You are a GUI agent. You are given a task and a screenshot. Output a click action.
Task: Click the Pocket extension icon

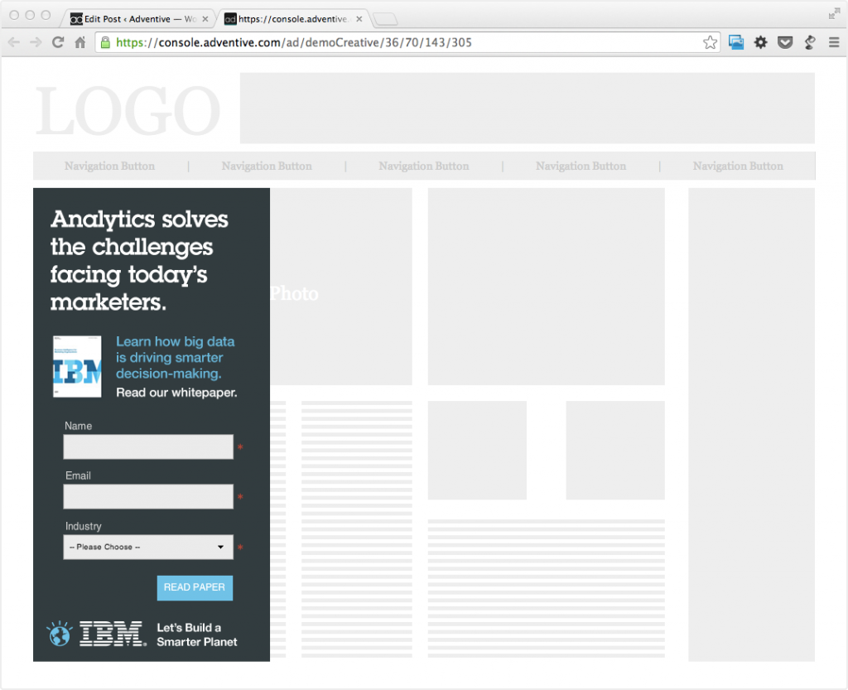[785, 42]
